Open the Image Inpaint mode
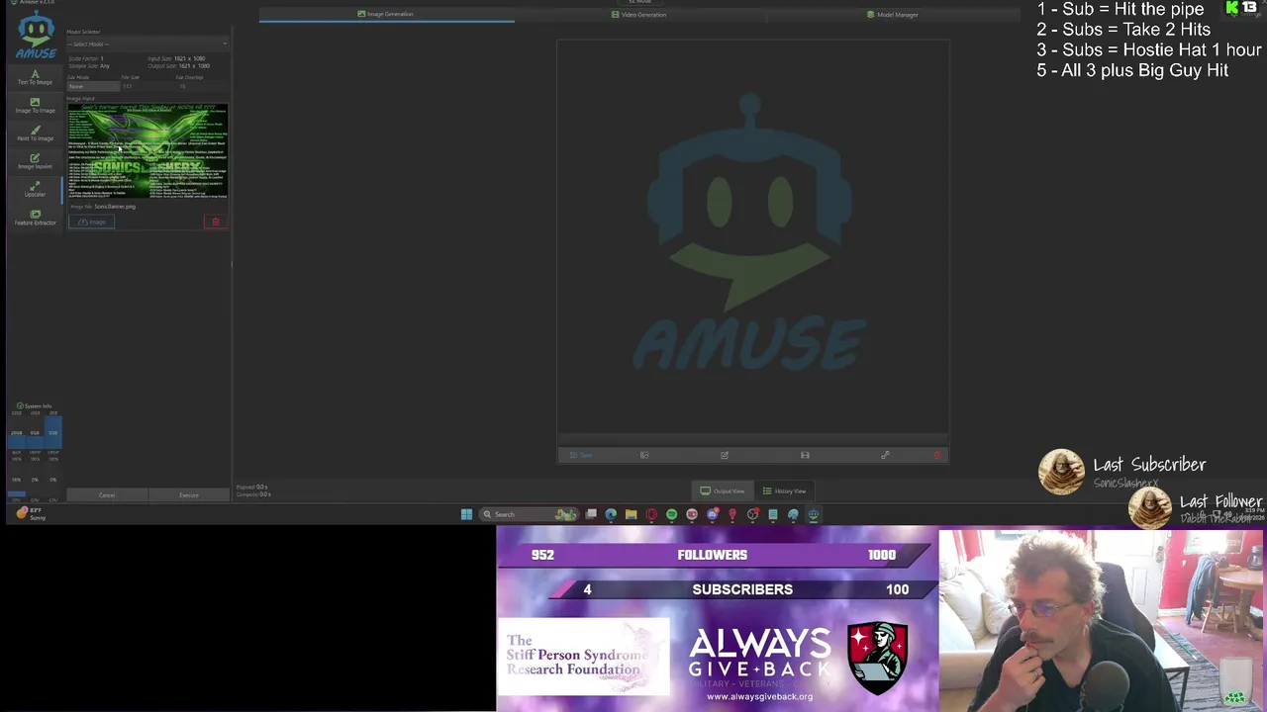The image size is (1267, 712). 35,161
